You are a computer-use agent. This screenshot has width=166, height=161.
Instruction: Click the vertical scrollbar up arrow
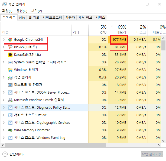pos(163,38)
